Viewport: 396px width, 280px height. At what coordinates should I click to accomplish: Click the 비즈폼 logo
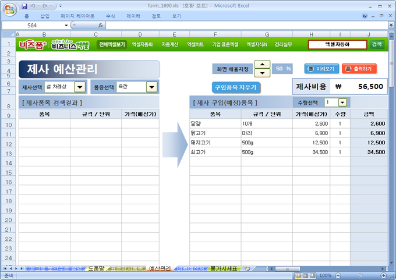pos(33,45)
